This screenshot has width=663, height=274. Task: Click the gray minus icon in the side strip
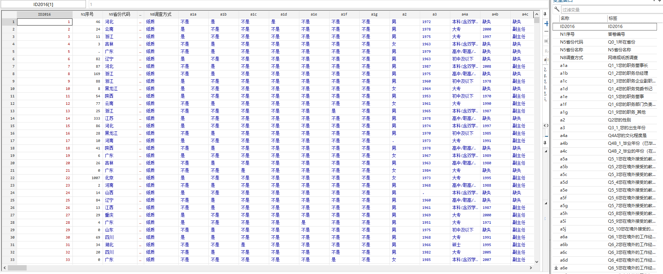click(x=546, y=32)
